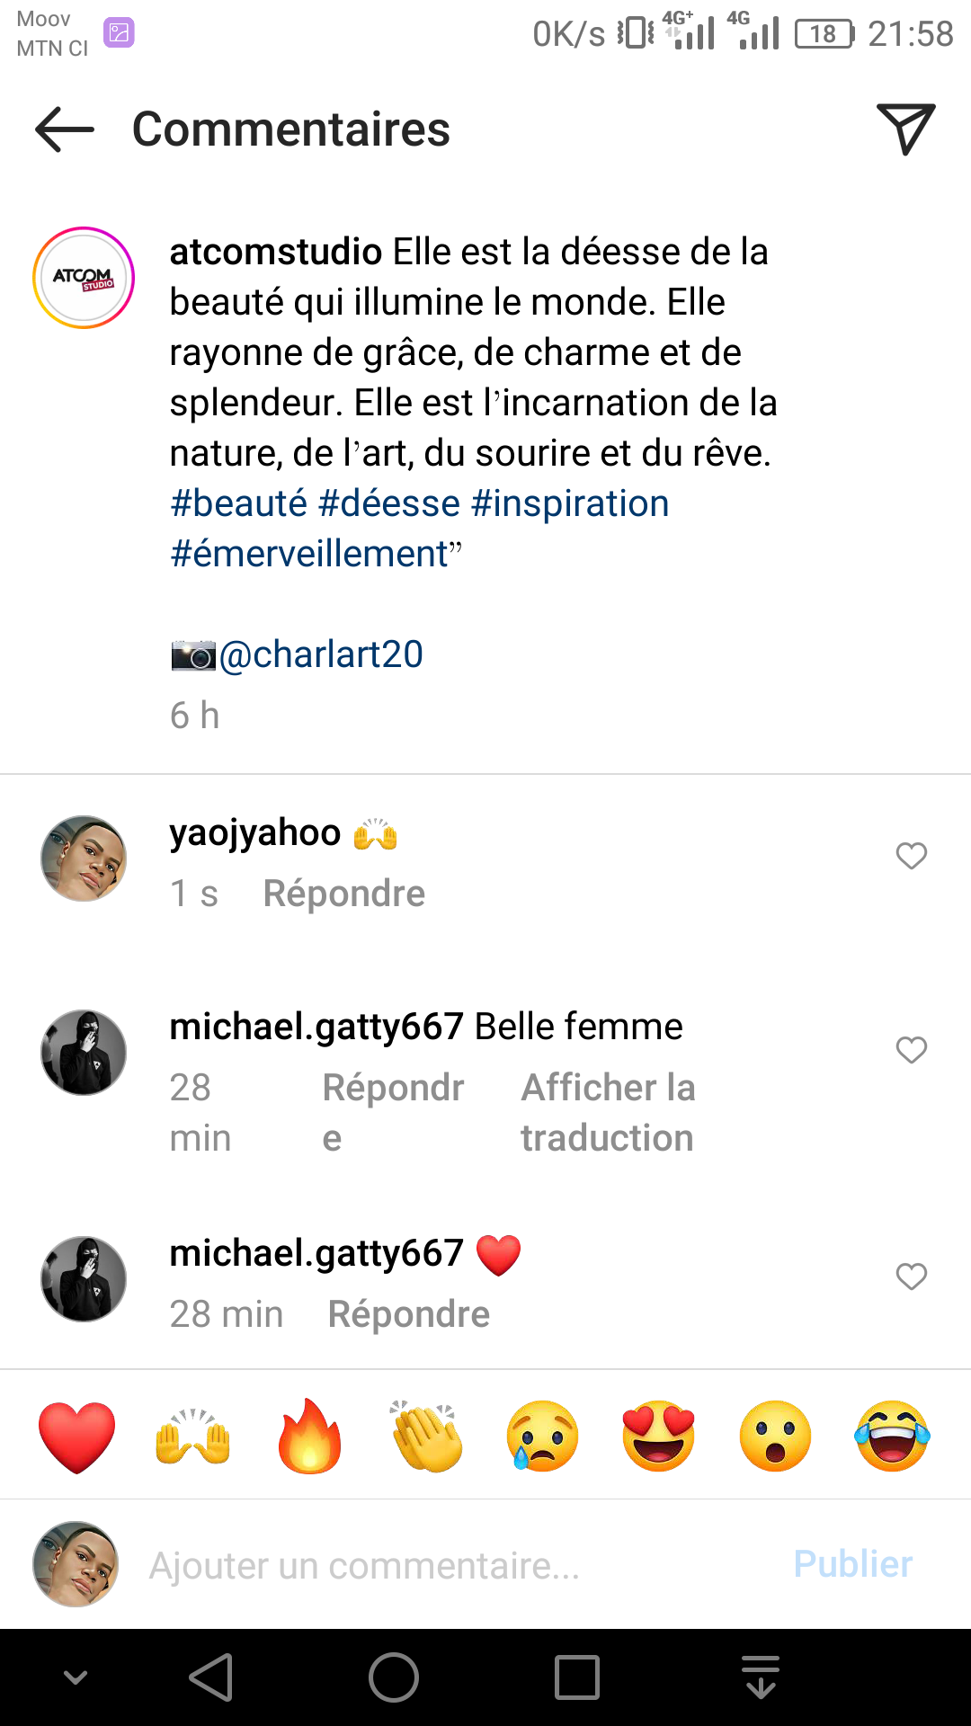Tap the back arrow beside Commentaires
The width and height of the screenshot is (971, 1726).
65,129
